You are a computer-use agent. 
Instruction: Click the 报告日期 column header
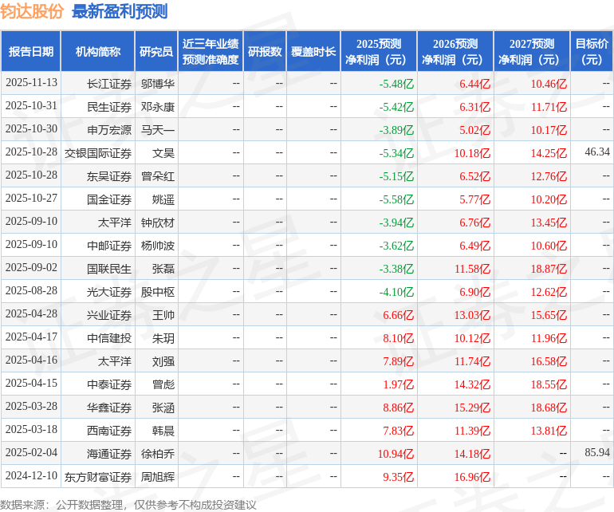coord(31,52)
